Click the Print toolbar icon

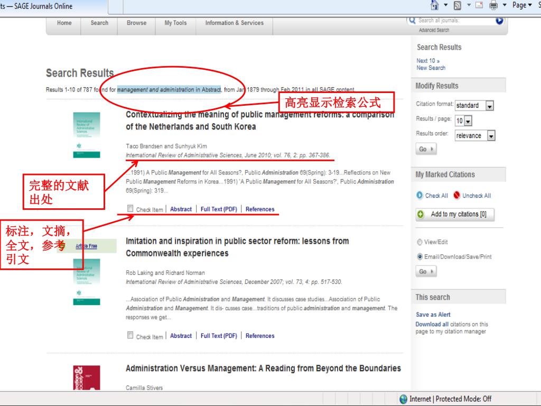pos(494,5)
